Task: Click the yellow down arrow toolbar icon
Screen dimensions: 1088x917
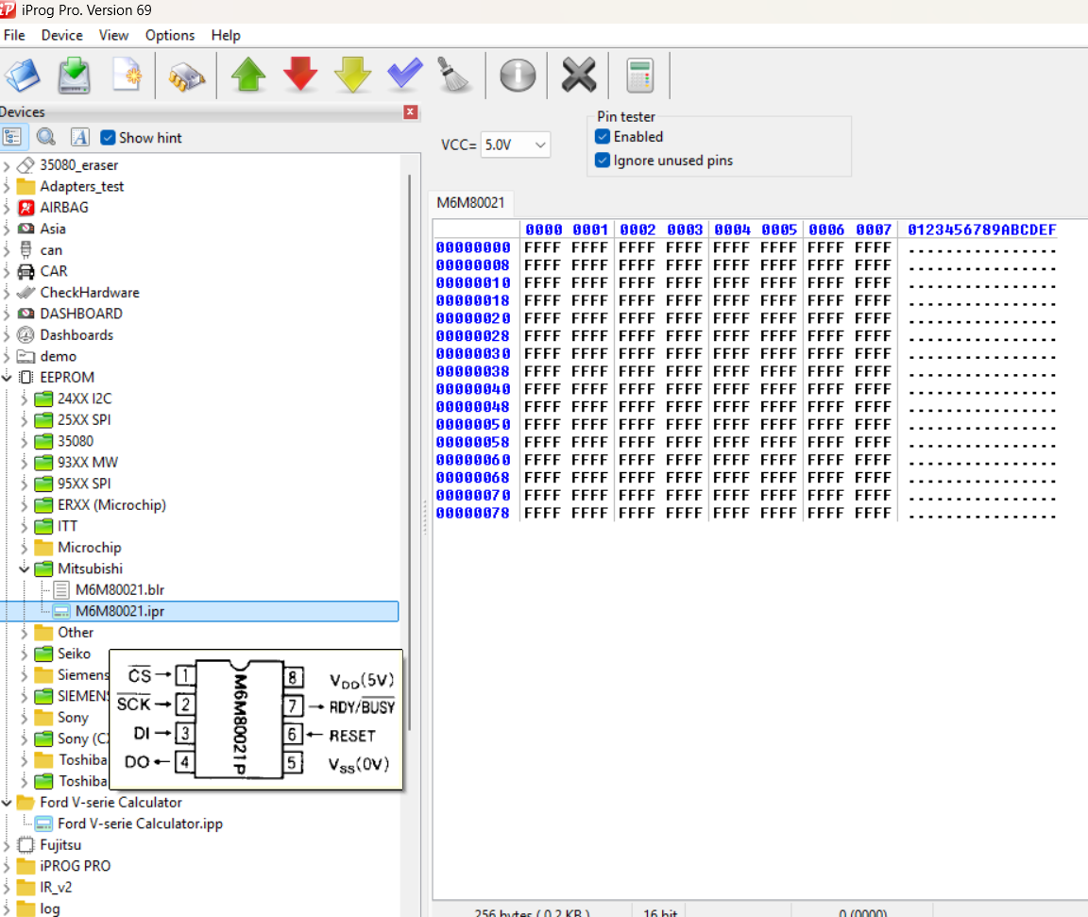Action: pos(352,75)
